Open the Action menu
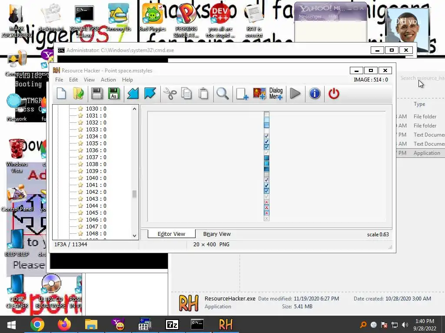Image resolution: width=445 pixels, height=333 pixels. (108, 80)
